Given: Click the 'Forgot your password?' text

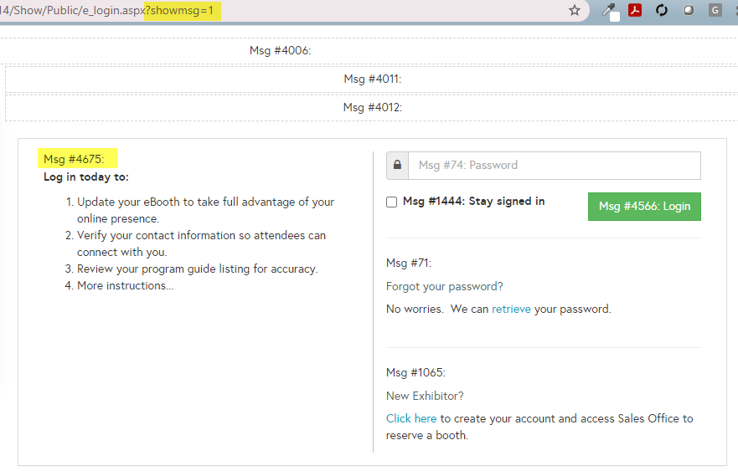Looking at the screenshot, I should 444,286.
